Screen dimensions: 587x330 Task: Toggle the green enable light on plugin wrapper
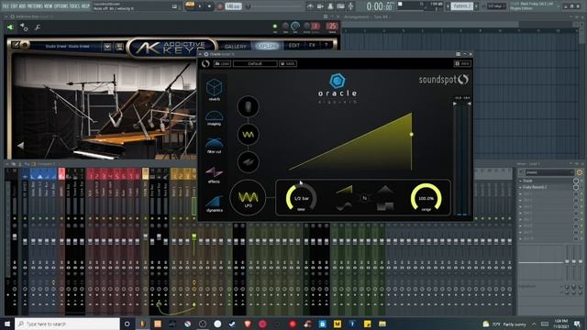(x=275, y=27)
